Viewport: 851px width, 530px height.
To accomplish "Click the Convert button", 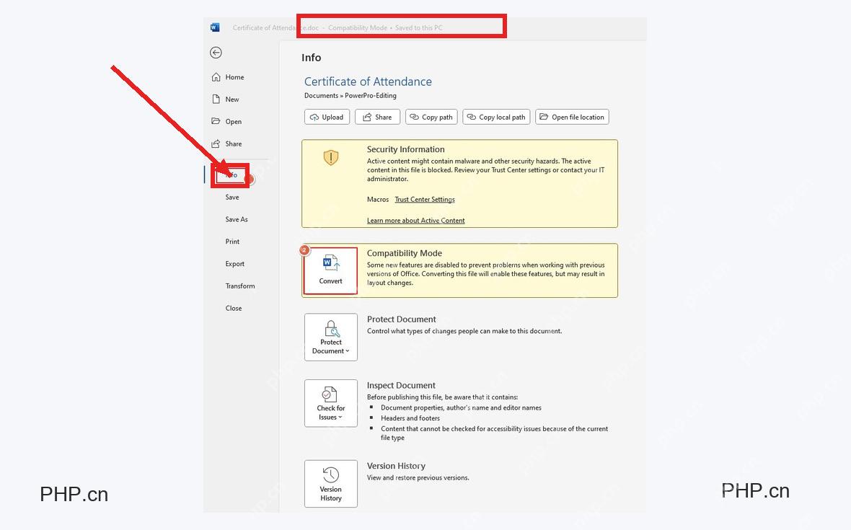I will coord(330,270).
